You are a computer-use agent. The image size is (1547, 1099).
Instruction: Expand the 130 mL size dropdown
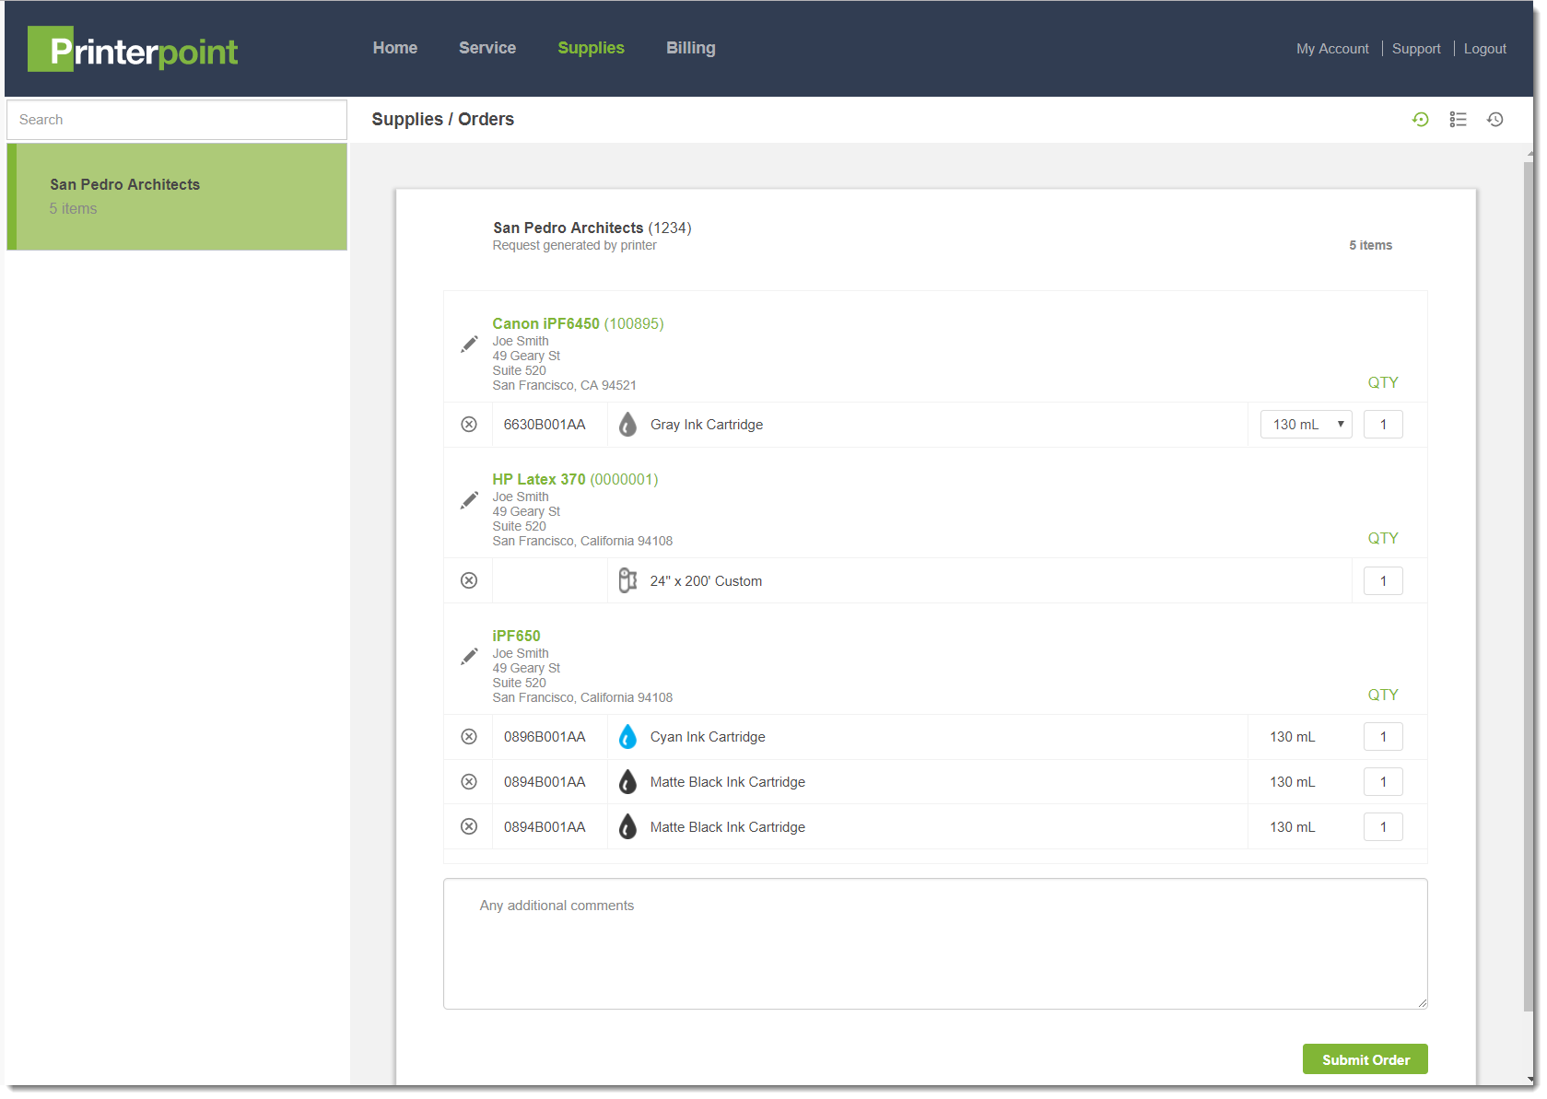tap(1306, 425)
